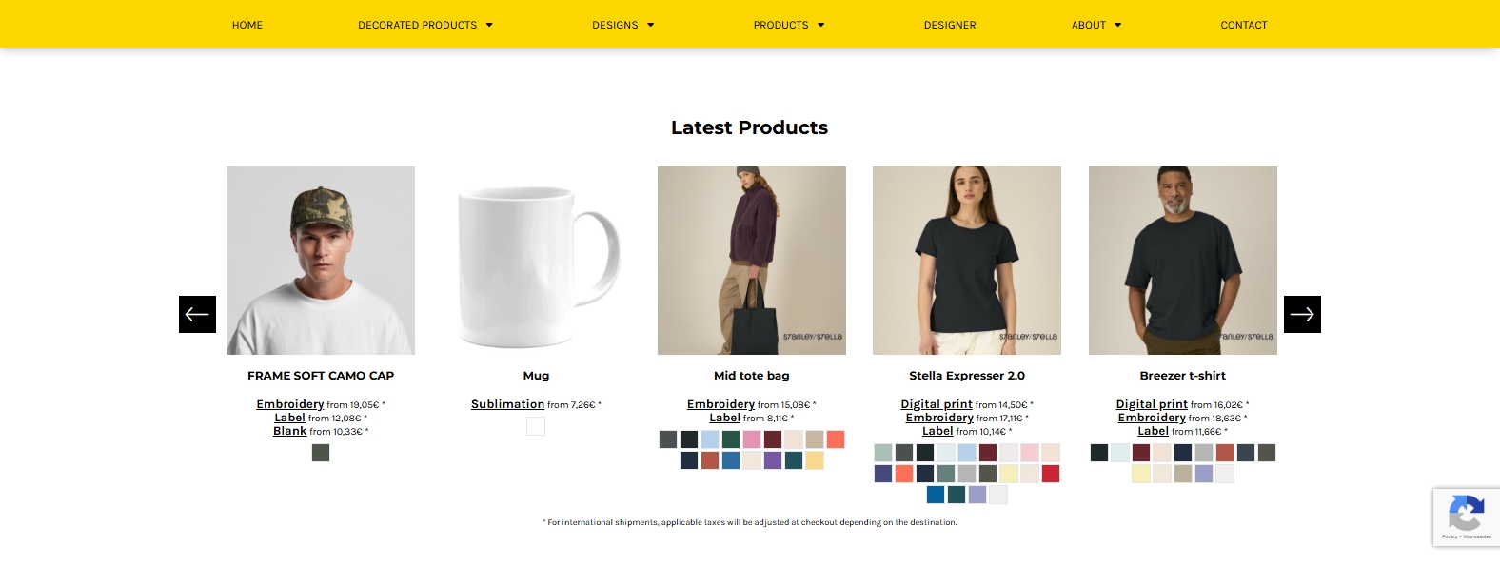Screen dimensions: 1500x565
Task: Go to the Home page
Action: (247, 25)
